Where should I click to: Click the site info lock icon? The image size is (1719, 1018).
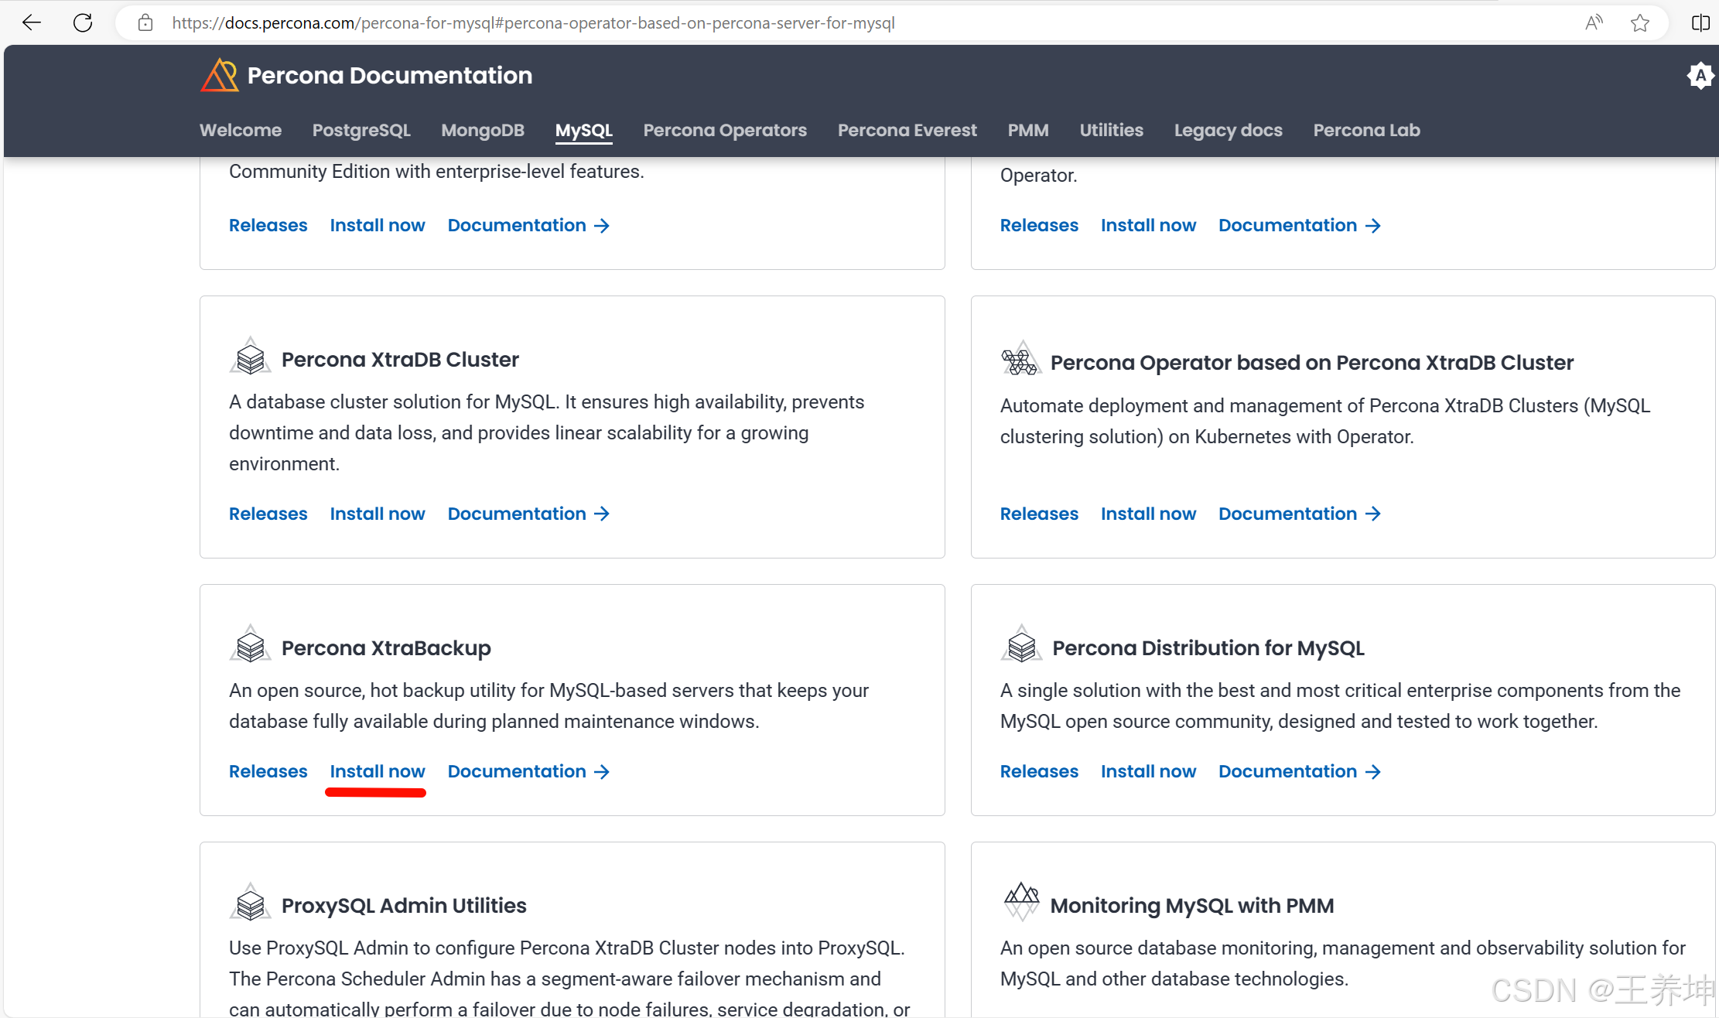145,23
